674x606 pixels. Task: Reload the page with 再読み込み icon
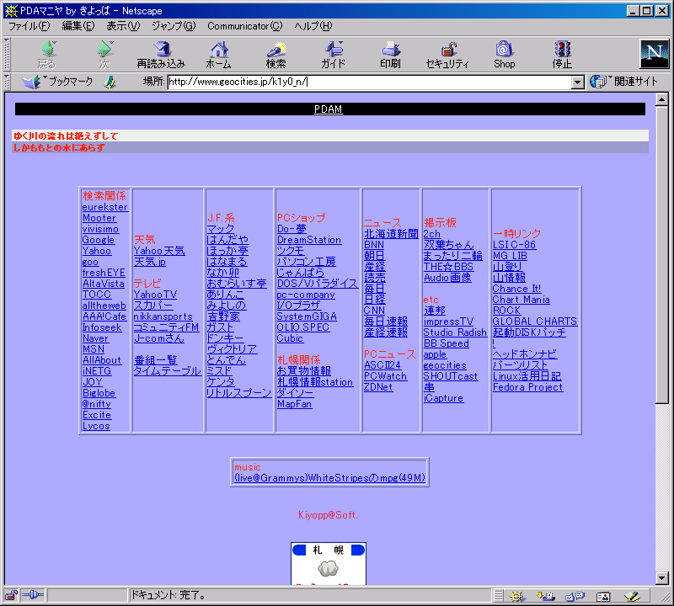[161, 54]
